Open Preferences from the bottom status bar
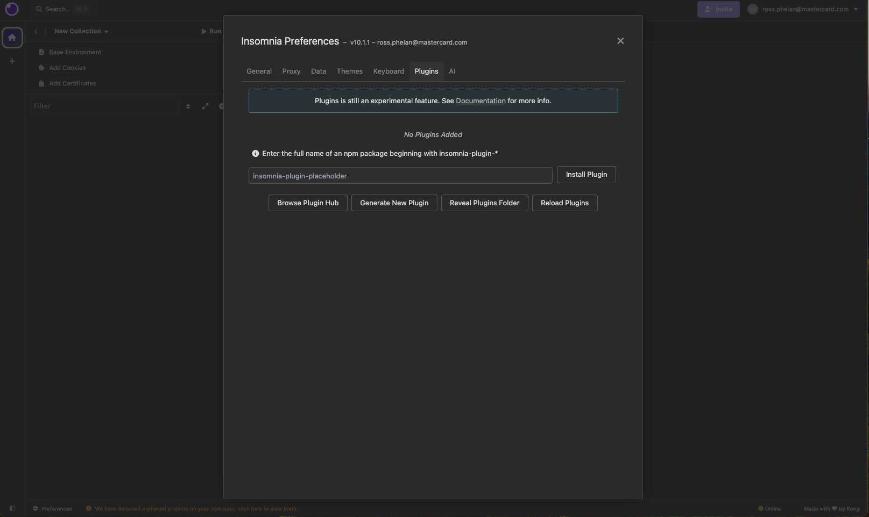The width and height of the screenshot is (869, 517). [x=52, y=508]
